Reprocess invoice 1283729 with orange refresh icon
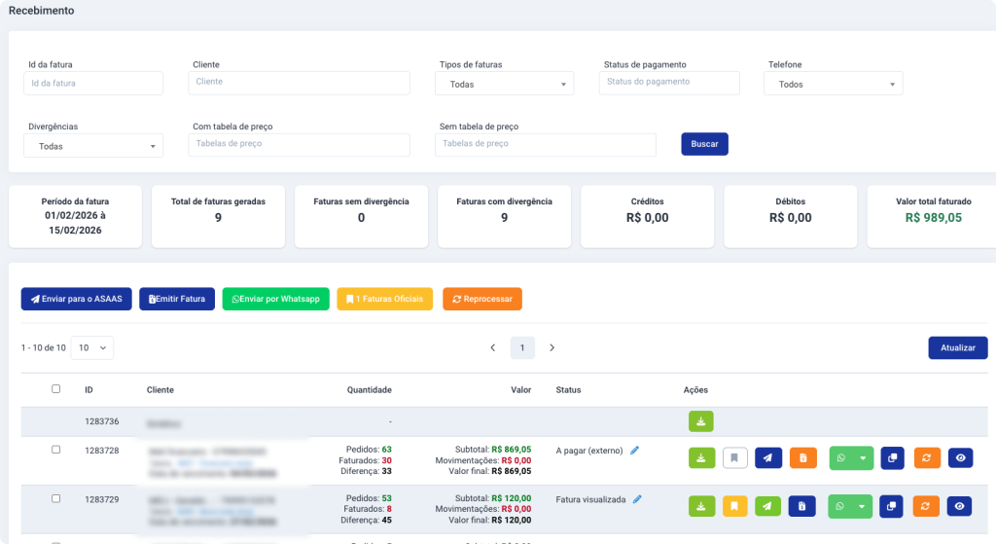The width and height of the screenshot is (996, 544). pos(926,506)
